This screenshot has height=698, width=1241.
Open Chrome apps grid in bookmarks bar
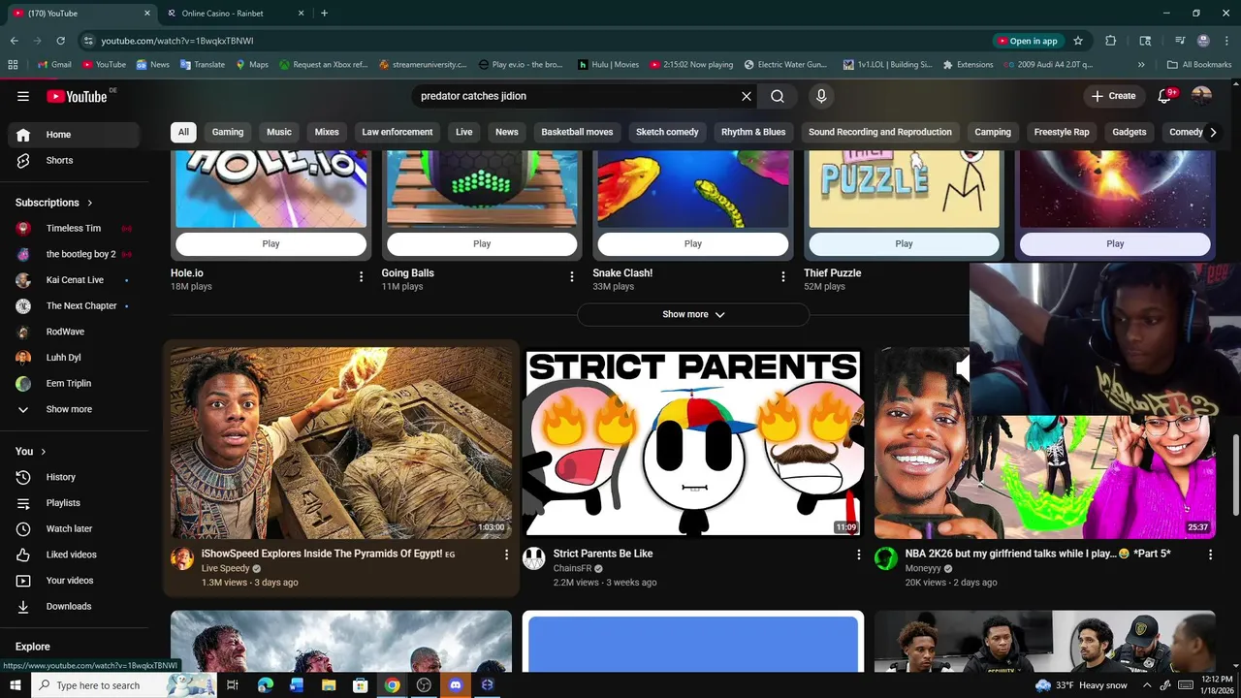13,65
